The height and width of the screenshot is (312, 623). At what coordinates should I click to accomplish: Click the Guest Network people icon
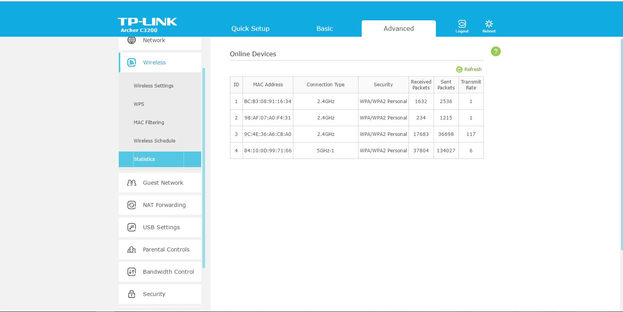coord(132,183)
